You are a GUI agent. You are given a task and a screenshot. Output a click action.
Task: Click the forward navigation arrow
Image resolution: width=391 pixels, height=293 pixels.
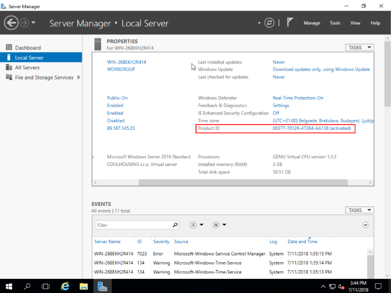[24, 23]
